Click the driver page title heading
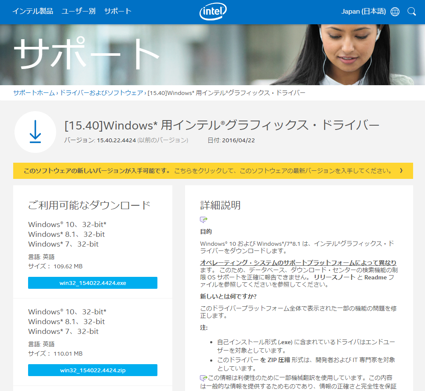425x391 pixels. (222, 125)
